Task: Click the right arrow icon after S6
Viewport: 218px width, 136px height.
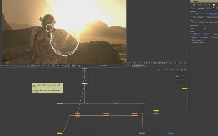Action: (209, 5)
